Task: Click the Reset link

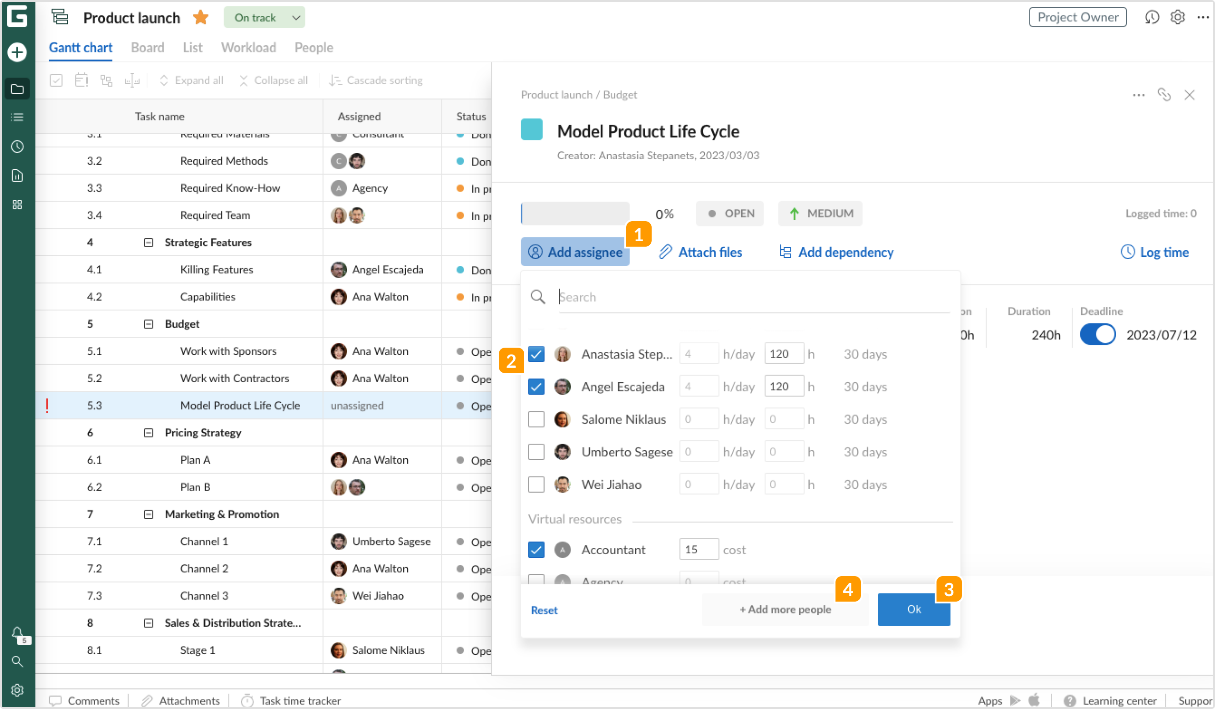Action: click(x=544, y=610)
